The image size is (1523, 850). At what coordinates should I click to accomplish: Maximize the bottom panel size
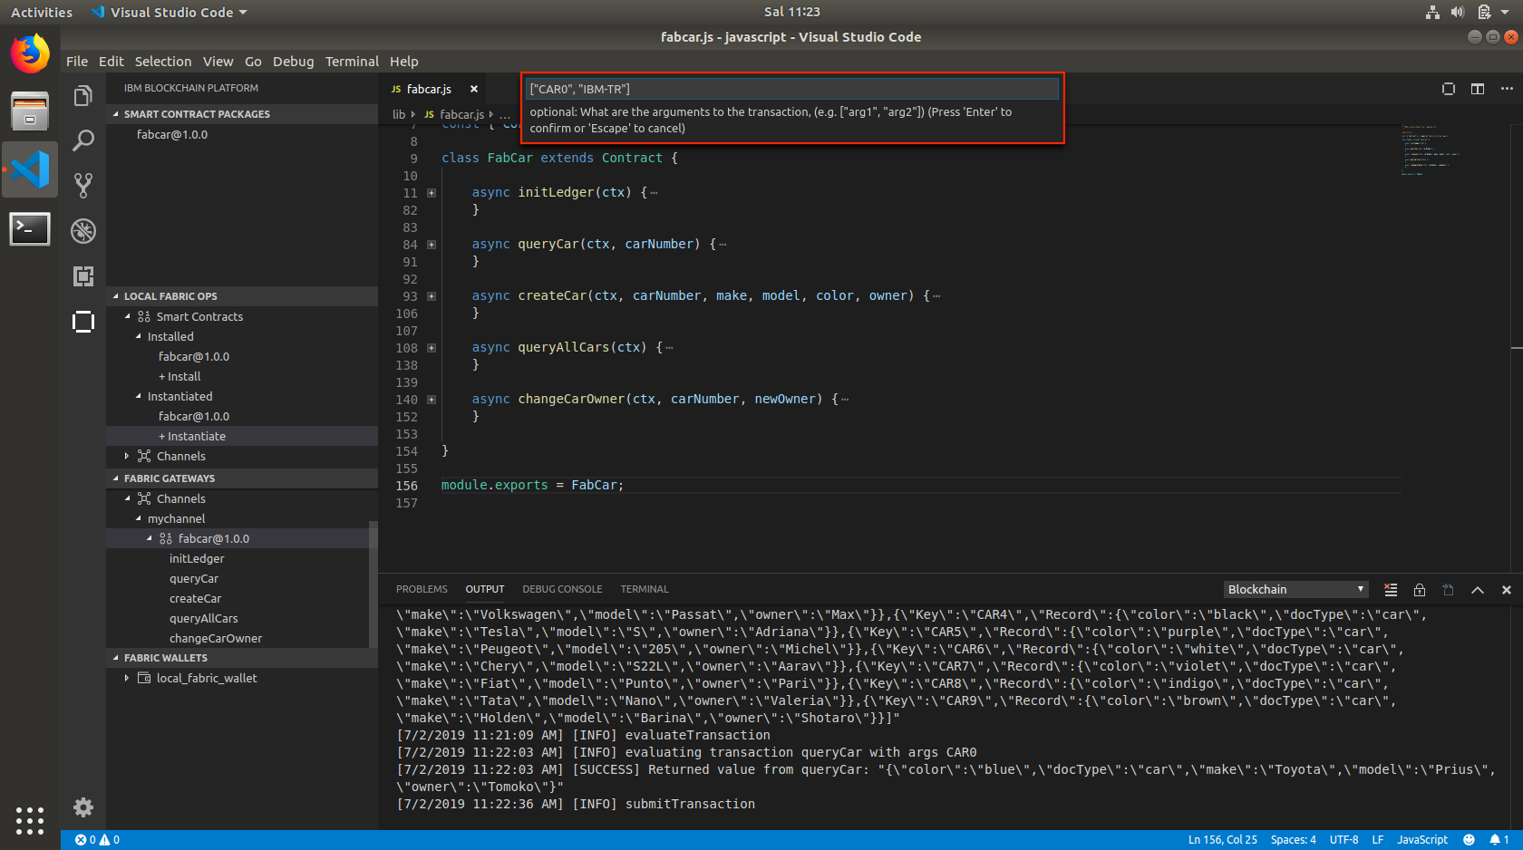tap(1478, 590)
